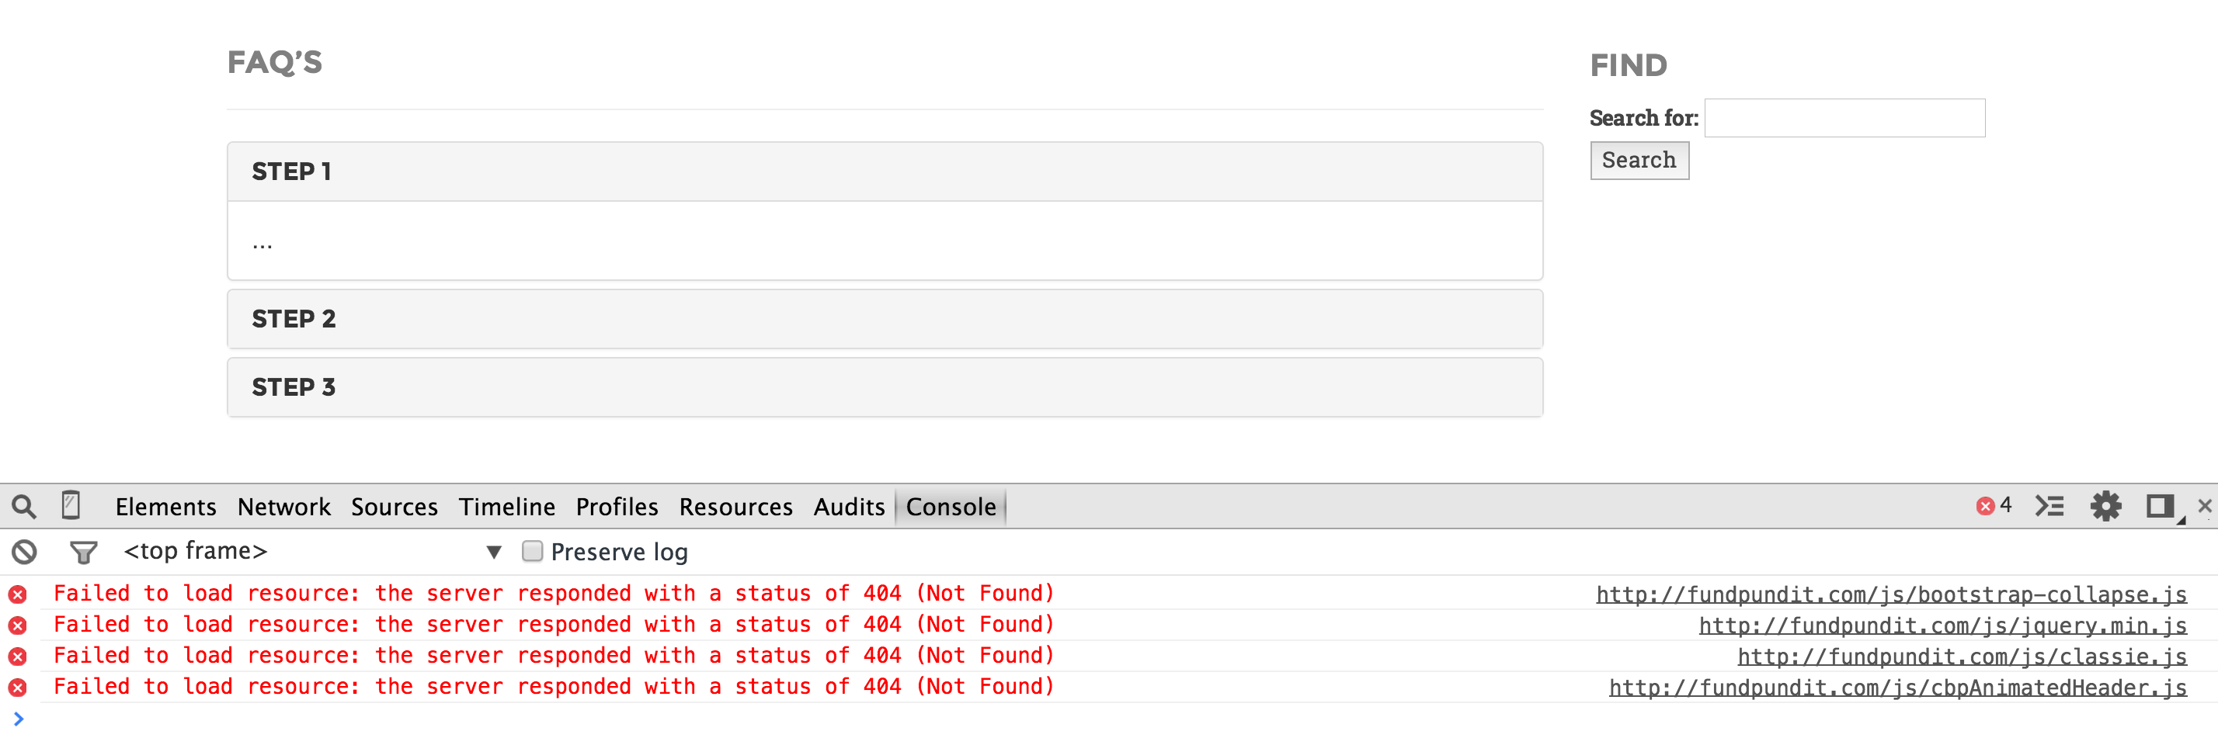Click the DevTools inspect element magnifier icon

coord(24,507)
